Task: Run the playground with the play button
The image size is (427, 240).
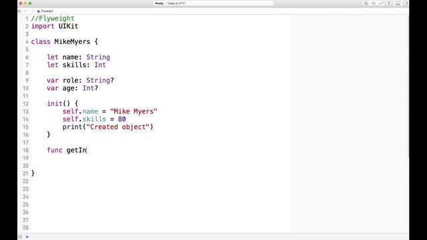Action: (27, 237)
